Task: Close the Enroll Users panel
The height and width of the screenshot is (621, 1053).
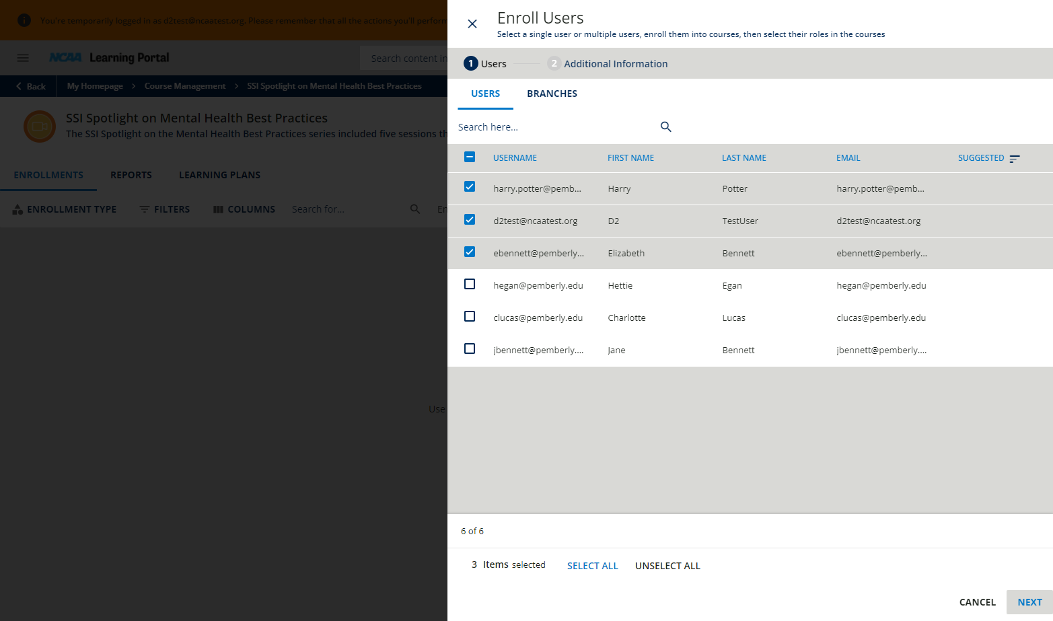Action: pyautogui.click(x=472, y=24)
